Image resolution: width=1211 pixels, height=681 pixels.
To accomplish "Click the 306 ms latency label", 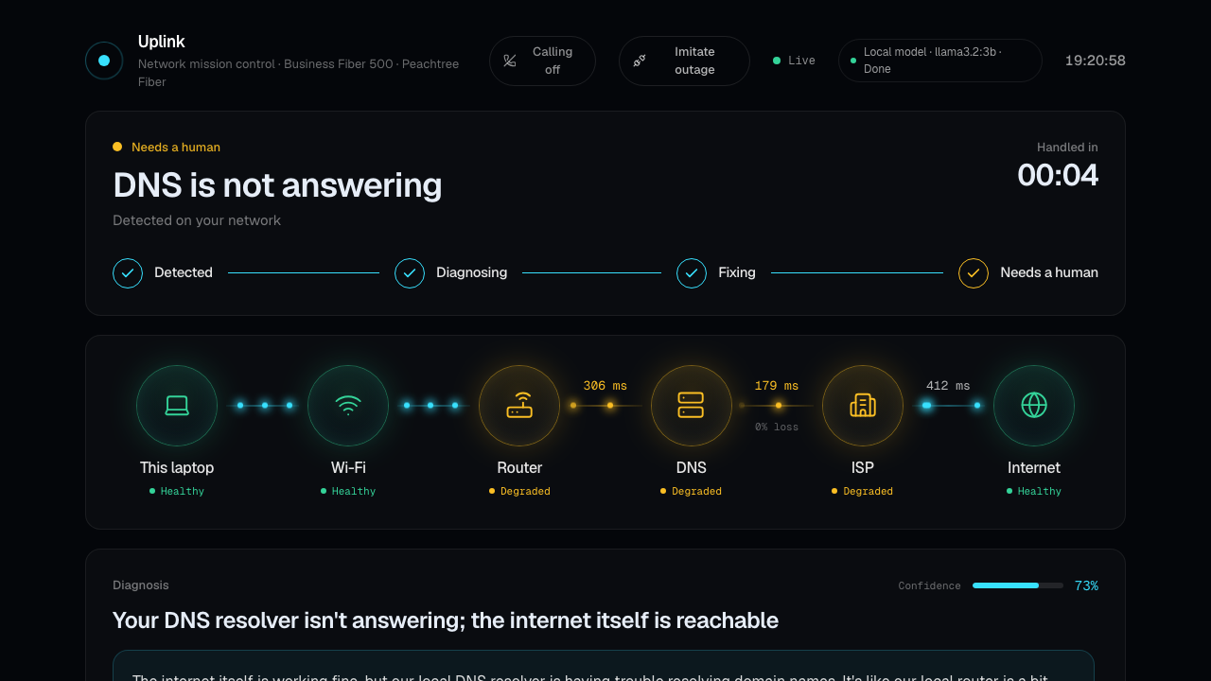I will click(x=605, y=386).
